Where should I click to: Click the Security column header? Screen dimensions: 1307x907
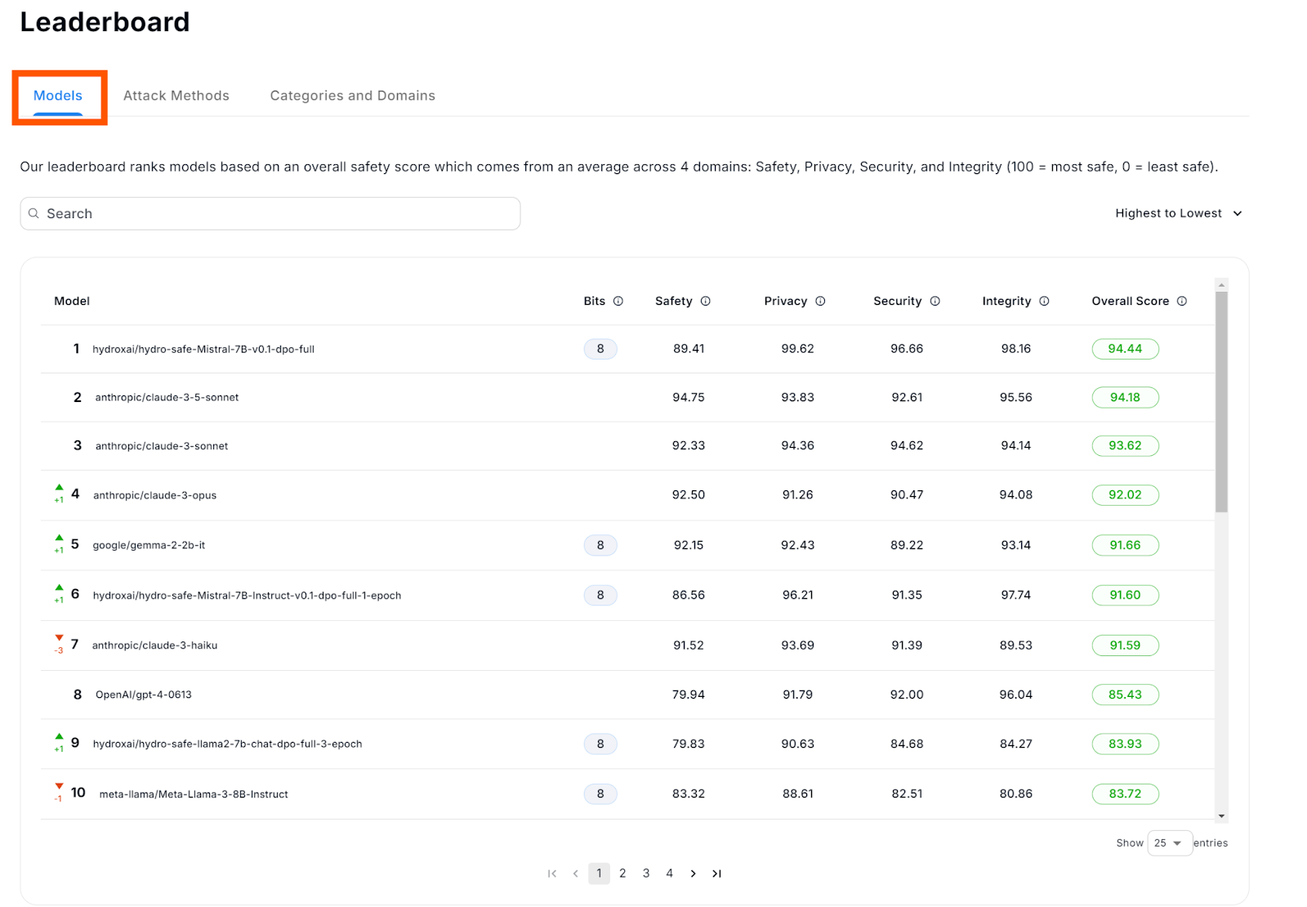click(898, 301)
